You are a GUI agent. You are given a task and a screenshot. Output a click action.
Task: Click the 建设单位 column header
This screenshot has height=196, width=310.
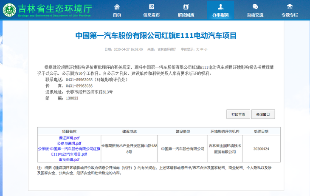pos(183,131)
